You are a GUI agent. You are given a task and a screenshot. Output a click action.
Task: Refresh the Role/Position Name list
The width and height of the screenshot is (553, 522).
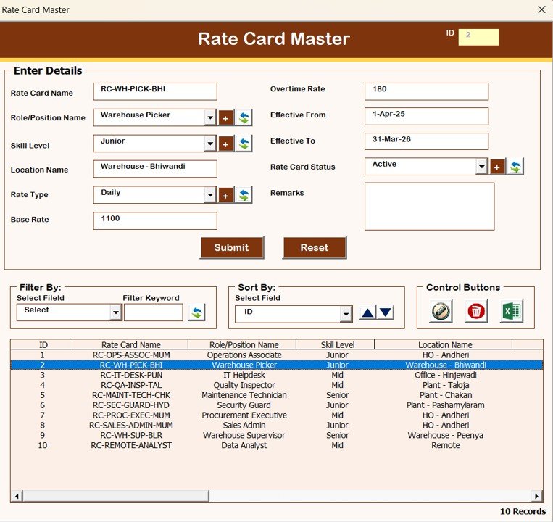click(x=244, y=118)
